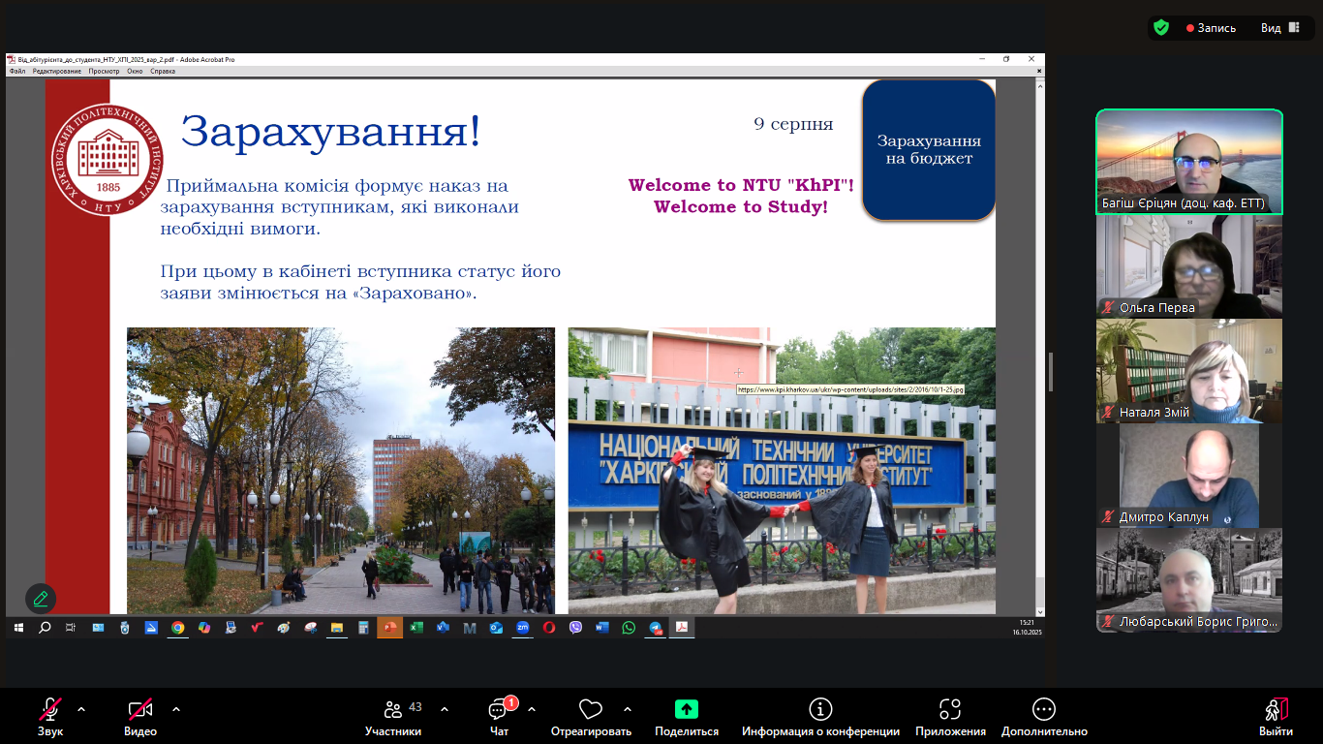This screenshot has height=744, width=1323.
Task: Expand the arrow next to Отреагировать
Action: [x=628, y=709]
